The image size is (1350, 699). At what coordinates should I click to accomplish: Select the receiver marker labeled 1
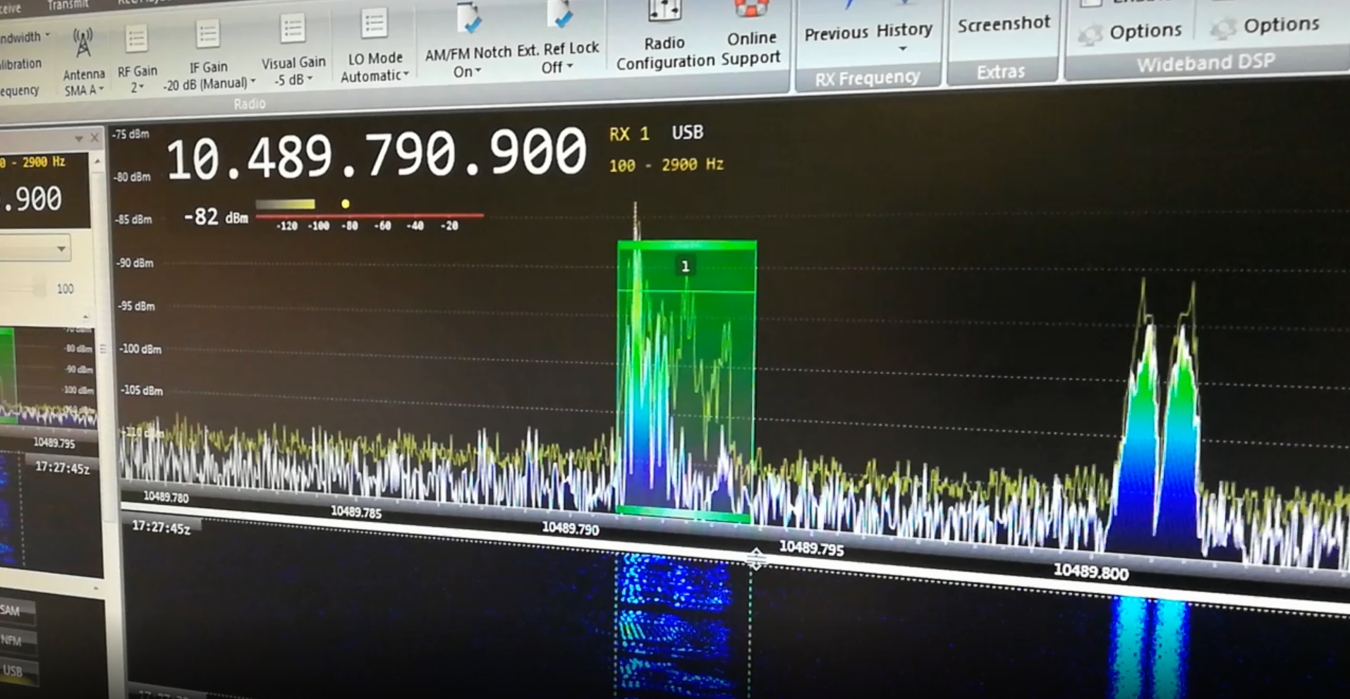coord(684,267)
